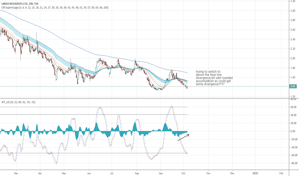
Task: Click the 2020 label on time axis
Action: (x=255, y=173)
